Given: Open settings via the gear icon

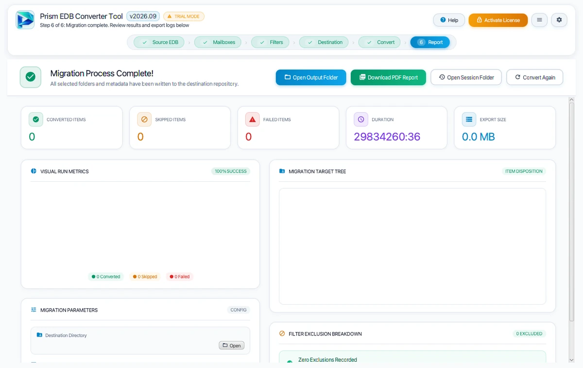Looking at the screenshot, I should 559,20.
